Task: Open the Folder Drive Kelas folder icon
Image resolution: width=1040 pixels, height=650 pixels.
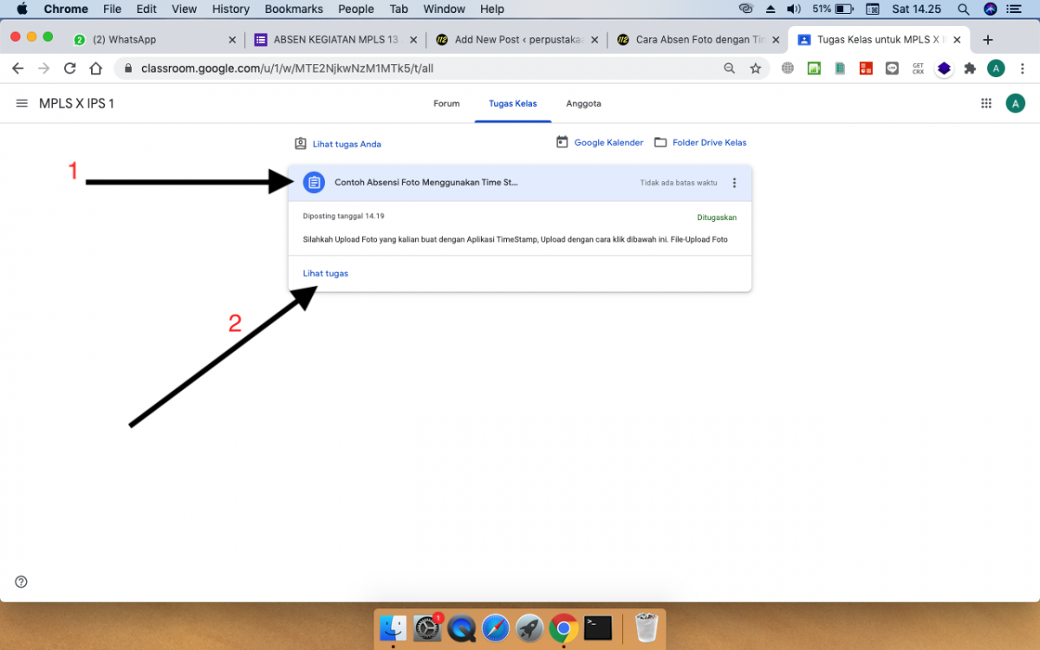Action: [x=660, y=141]
